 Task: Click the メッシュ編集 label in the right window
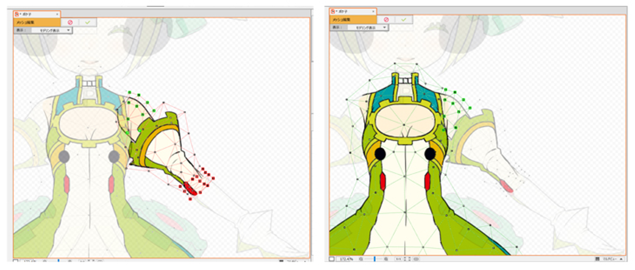(342, 19)
